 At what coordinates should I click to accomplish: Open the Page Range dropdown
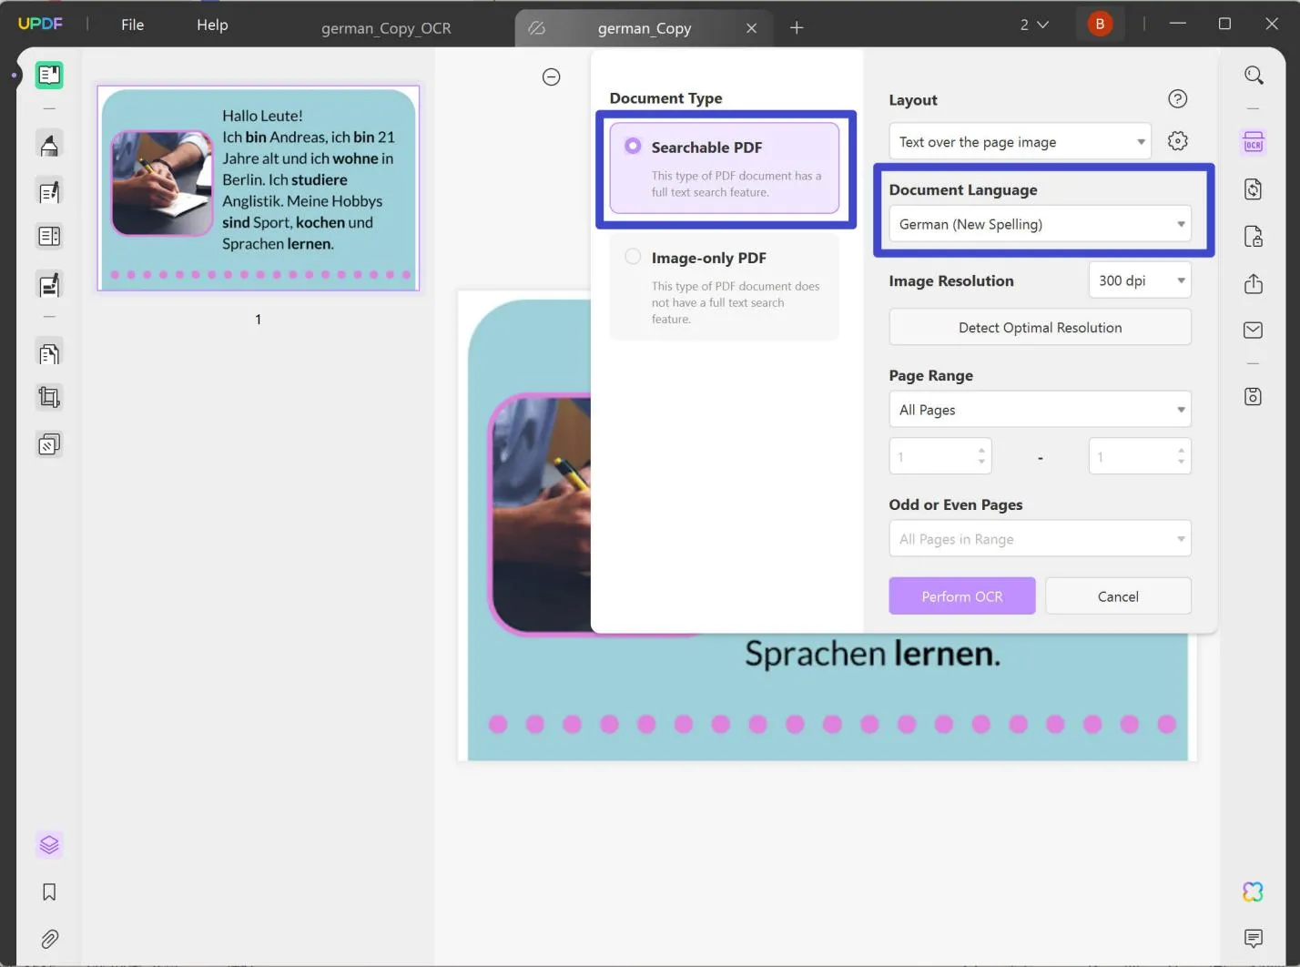point(1040,410)
